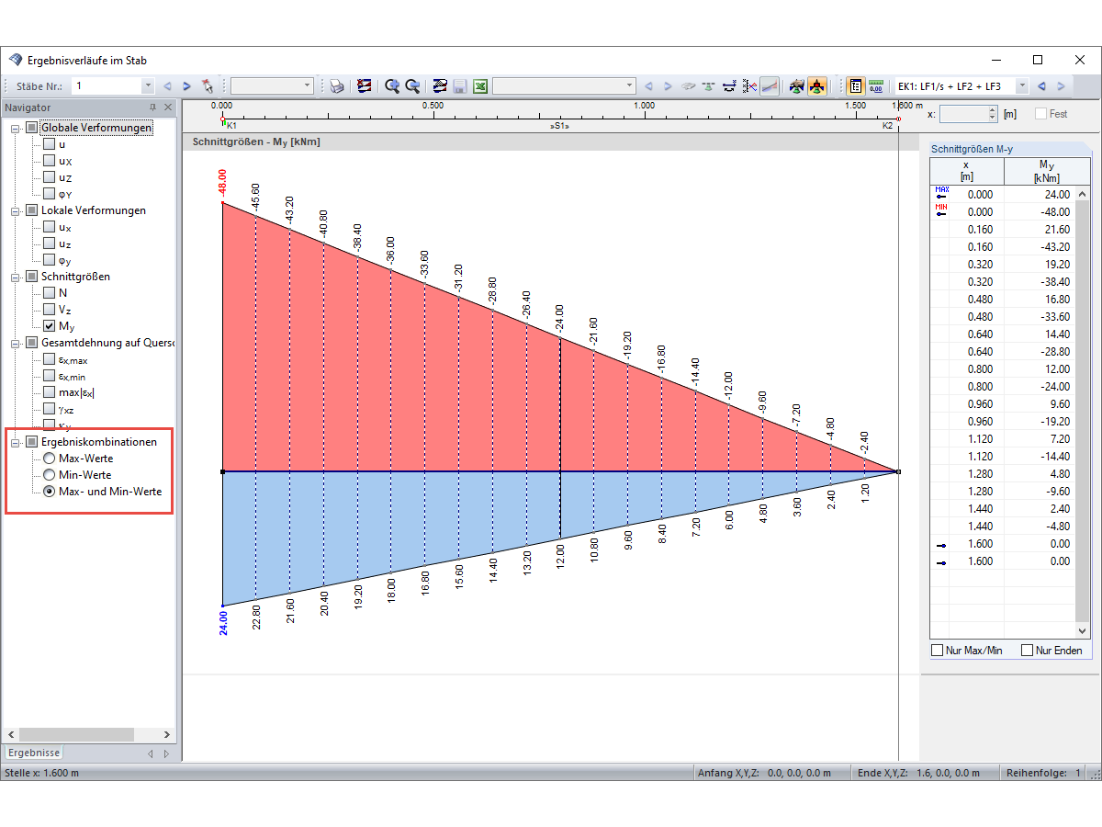Image resolution: width=1102 pixels, height=827 pixels.
Task: Open the Print dialog from the toolbar
Action: [334, 85]
